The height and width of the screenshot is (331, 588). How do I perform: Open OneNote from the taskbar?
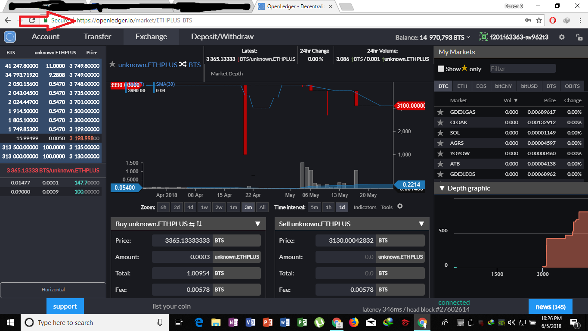click(233, 322)
